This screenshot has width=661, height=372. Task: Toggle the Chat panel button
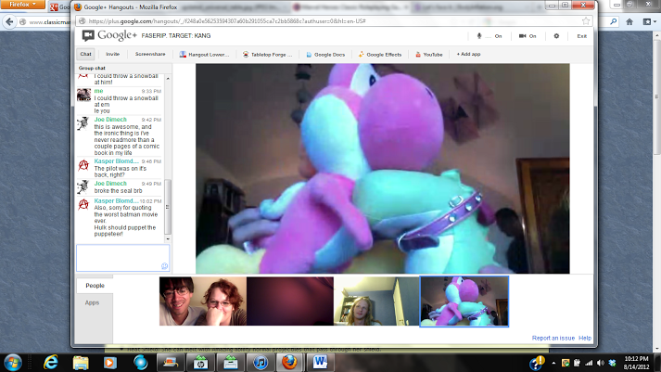(x=85, y=54)
